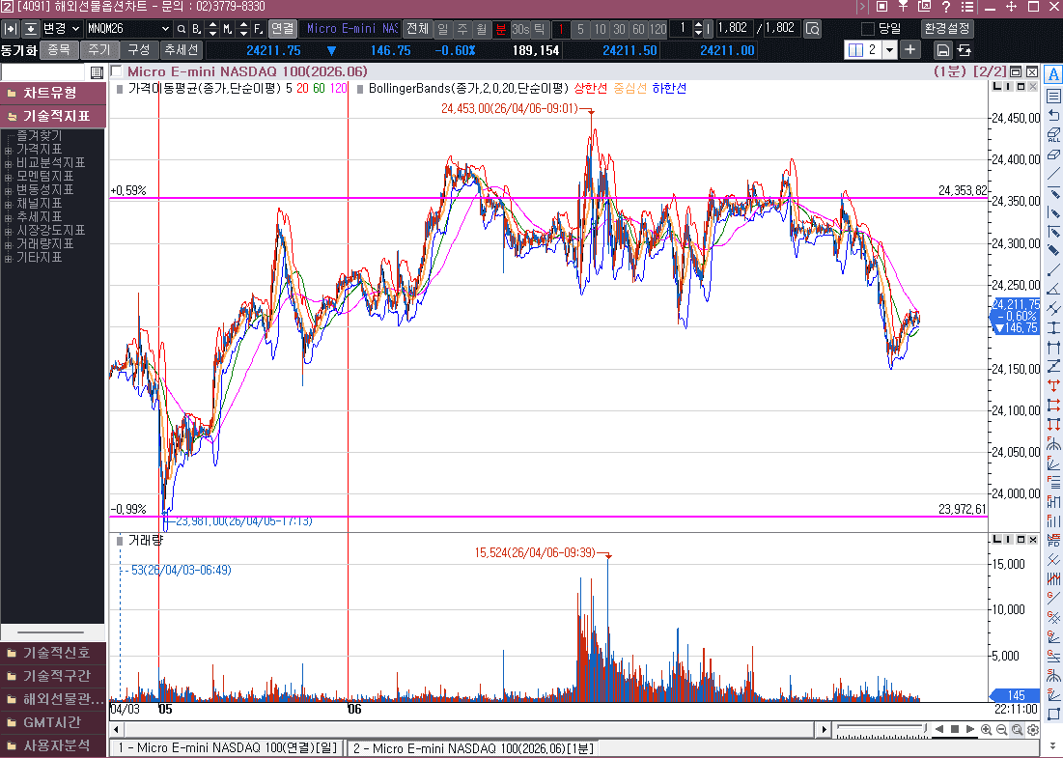The height and width of the screenshot is (758, 1063).
Task: Zoom out using the magnifier minus icon
Action: (1001, 730)
